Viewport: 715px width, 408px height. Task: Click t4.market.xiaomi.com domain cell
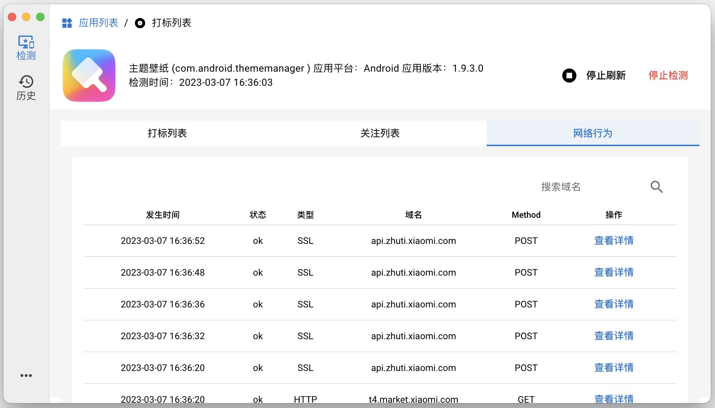tap(413, 399)
